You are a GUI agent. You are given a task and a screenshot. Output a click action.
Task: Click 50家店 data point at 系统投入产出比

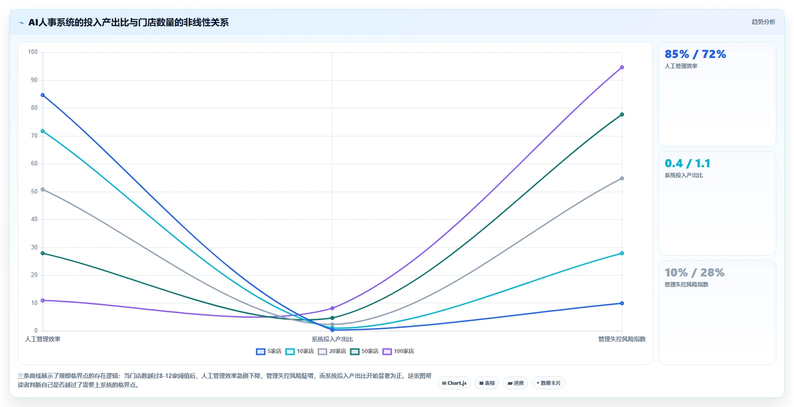coord(332,318)
